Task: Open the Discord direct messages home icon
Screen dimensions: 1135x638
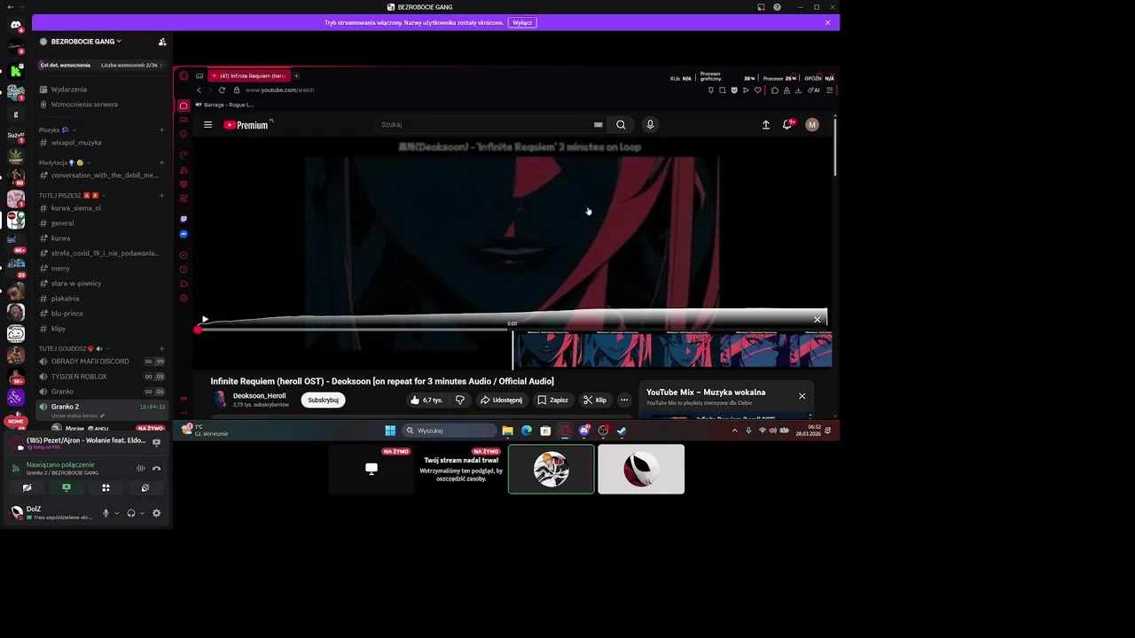Action: tap(16, 25)
